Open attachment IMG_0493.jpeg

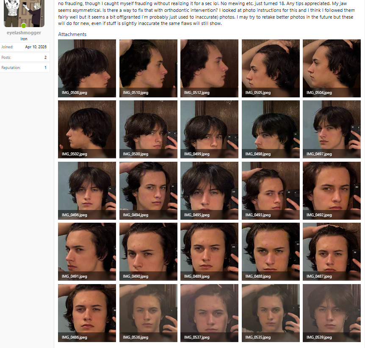tap(271, 191)
